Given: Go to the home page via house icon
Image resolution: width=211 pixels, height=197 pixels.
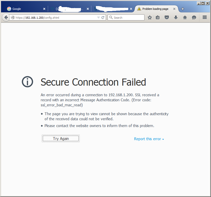Looking at the screenshot, I should [185, 17].
